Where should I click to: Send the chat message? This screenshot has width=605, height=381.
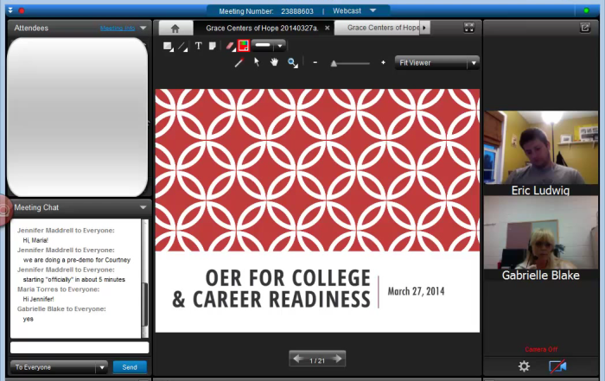tap(130, 367)
